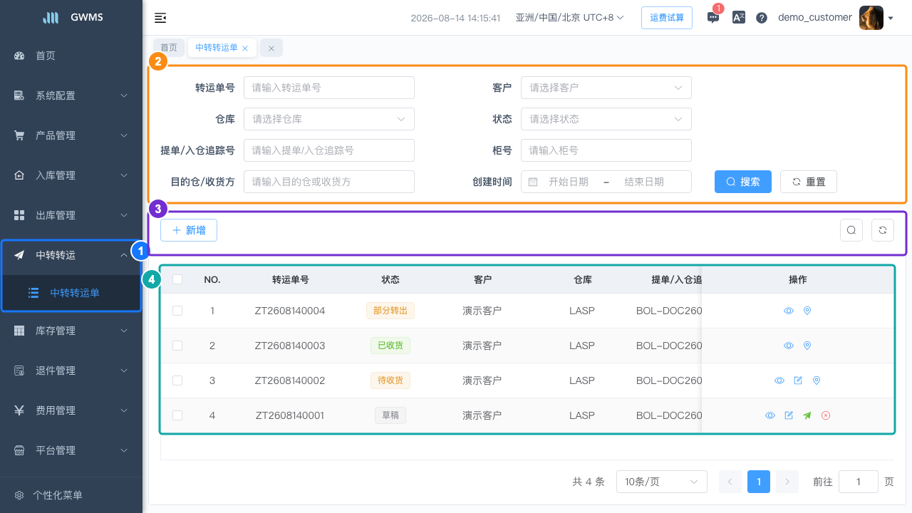Expand 入库管理 sidebar menu
The height and width of the screenshot is (513, 912).
(x=71, y=175)
